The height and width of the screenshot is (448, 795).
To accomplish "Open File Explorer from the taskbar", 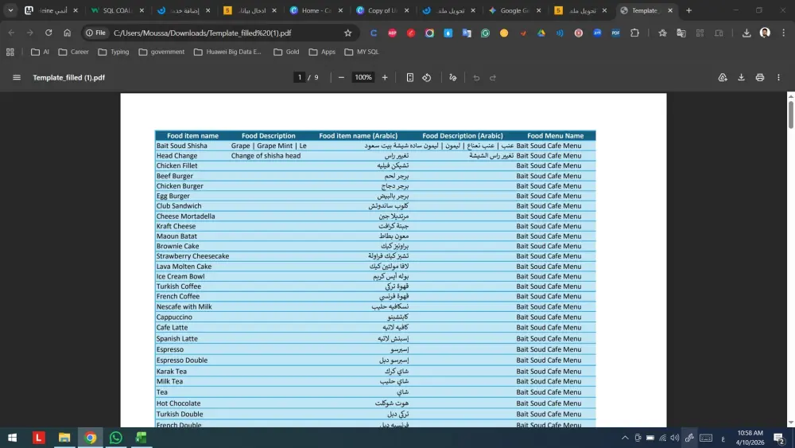I will [x=64, y=438].
